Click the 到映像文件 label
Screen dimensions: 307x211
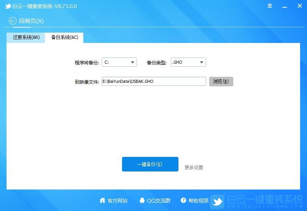pos(87,82)
